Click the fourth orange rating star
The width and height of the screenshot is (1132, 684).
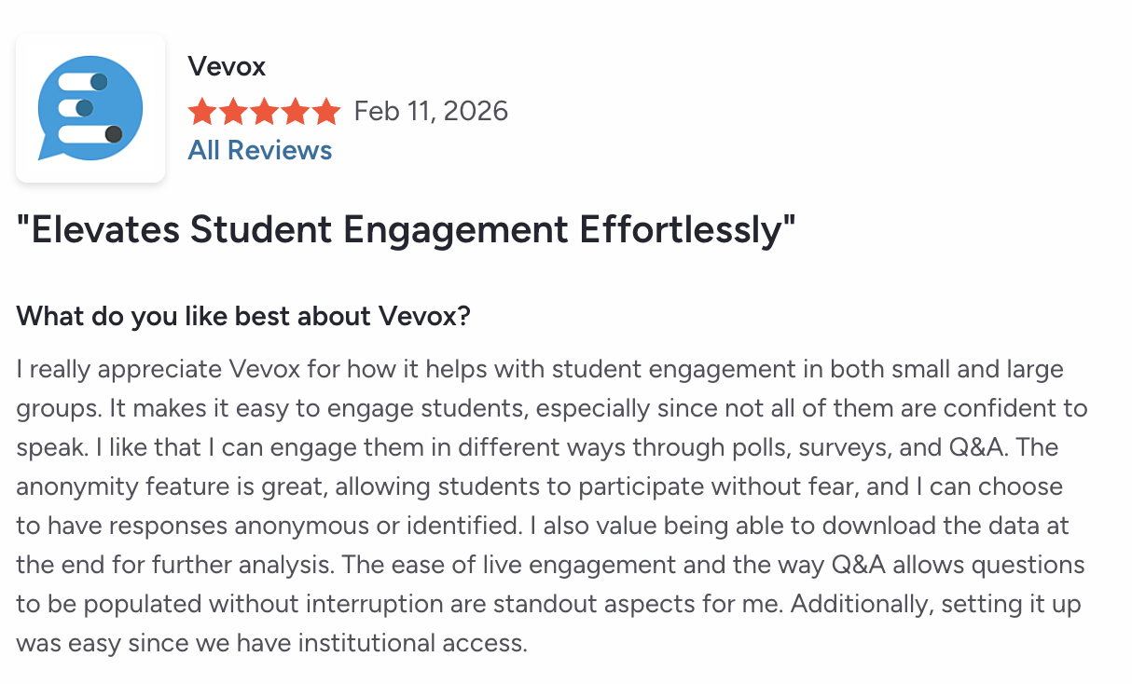[296, 113]
